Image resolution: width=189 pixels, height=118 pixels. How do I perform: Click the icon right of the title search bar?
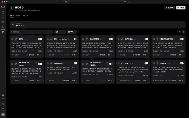tap(129, 2)
